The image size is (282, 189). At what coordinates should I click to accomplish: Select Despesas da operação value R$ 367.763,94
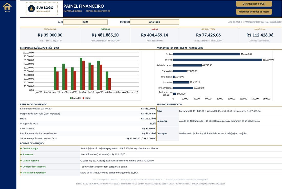point(148,114)
